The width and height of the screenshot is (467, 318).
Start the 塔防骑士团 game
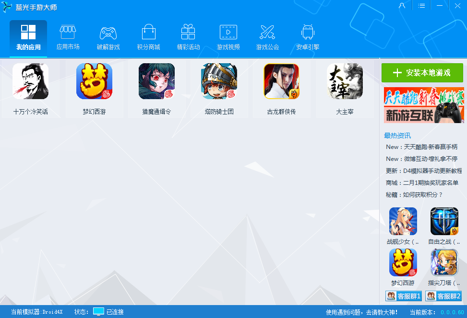coord(219,81)
